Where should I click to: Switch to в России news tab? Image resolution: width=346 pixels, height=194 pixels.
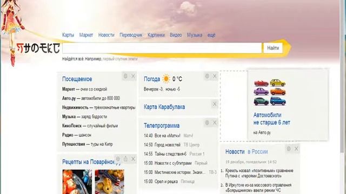[x=257, y=151]
